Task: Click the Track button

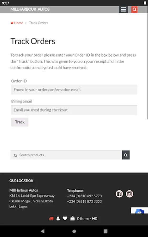Action: click(x=20, y=122)
